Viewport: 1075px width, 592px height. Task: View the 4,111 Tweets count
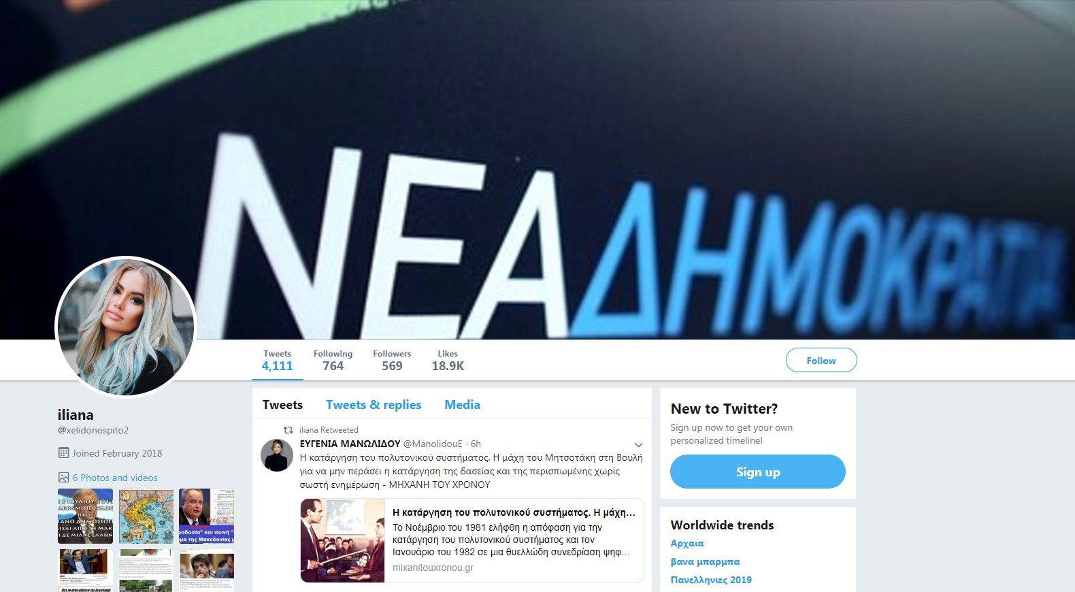(x=278, y=361)
